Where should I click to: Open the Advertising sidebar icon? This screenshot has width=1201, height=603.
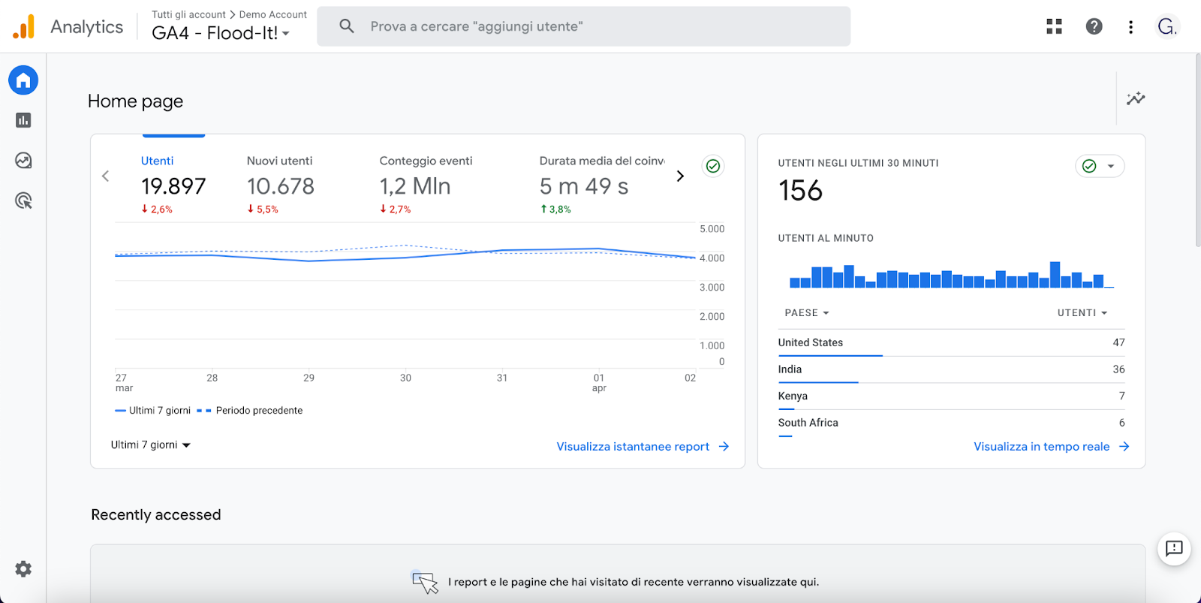23,200
